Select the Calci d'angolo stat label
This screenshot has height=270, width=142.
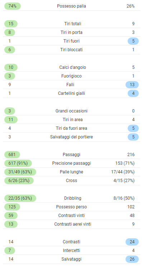(73, 67)
